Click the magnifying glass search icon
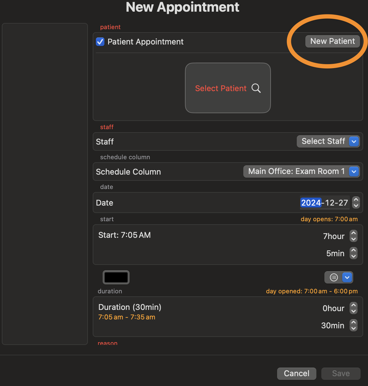Screen dimensions: 368x386 256,88
